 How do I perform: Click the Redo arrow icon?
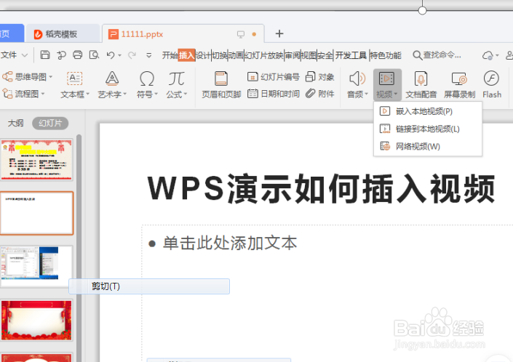click(132, 55)
